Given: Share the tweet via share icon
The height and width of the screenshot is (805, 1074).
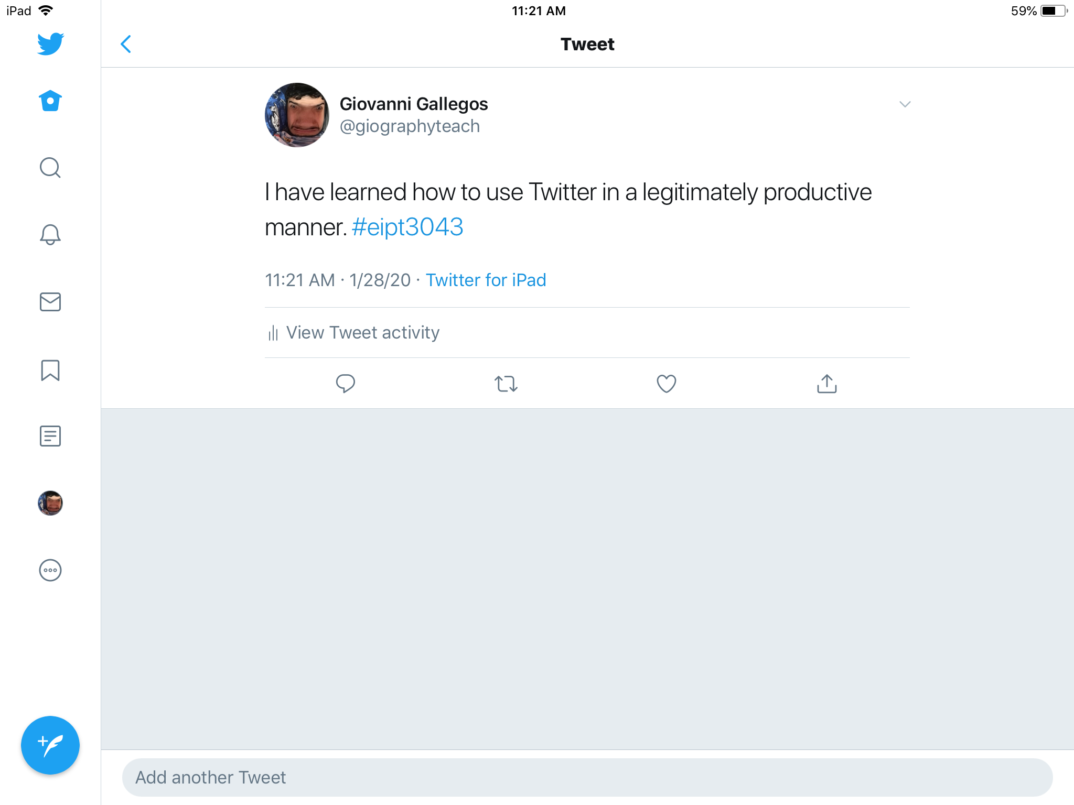Looking at the screenshot, I should pyautogui.click(x=827, y=384).
